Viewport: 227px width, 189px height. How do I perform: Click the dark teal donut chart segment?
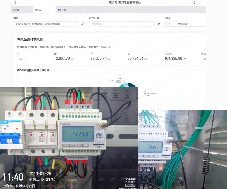(x=133, y=85)
